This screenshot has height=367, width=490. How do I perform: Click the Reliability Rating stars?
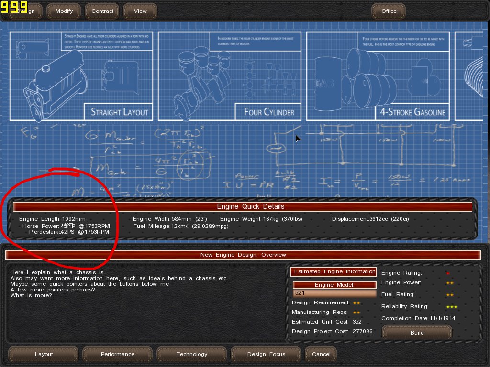(452, 307)
